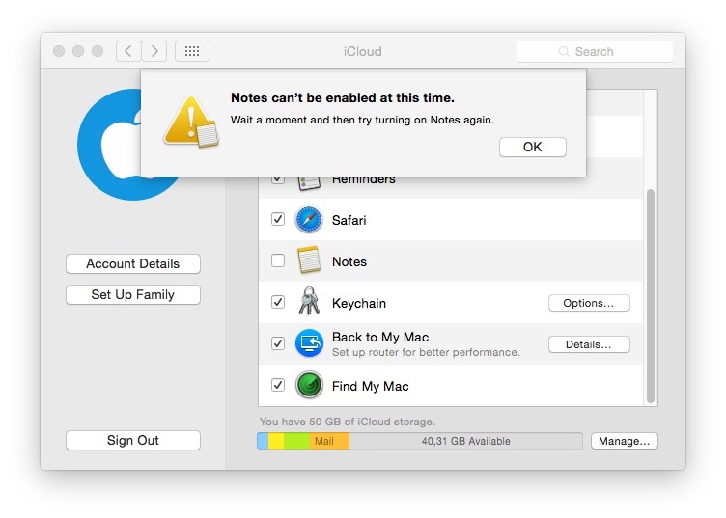Click the warning icon in the alert
The width and height of the screenshot is (726, 518).
(x=191, y=122)
